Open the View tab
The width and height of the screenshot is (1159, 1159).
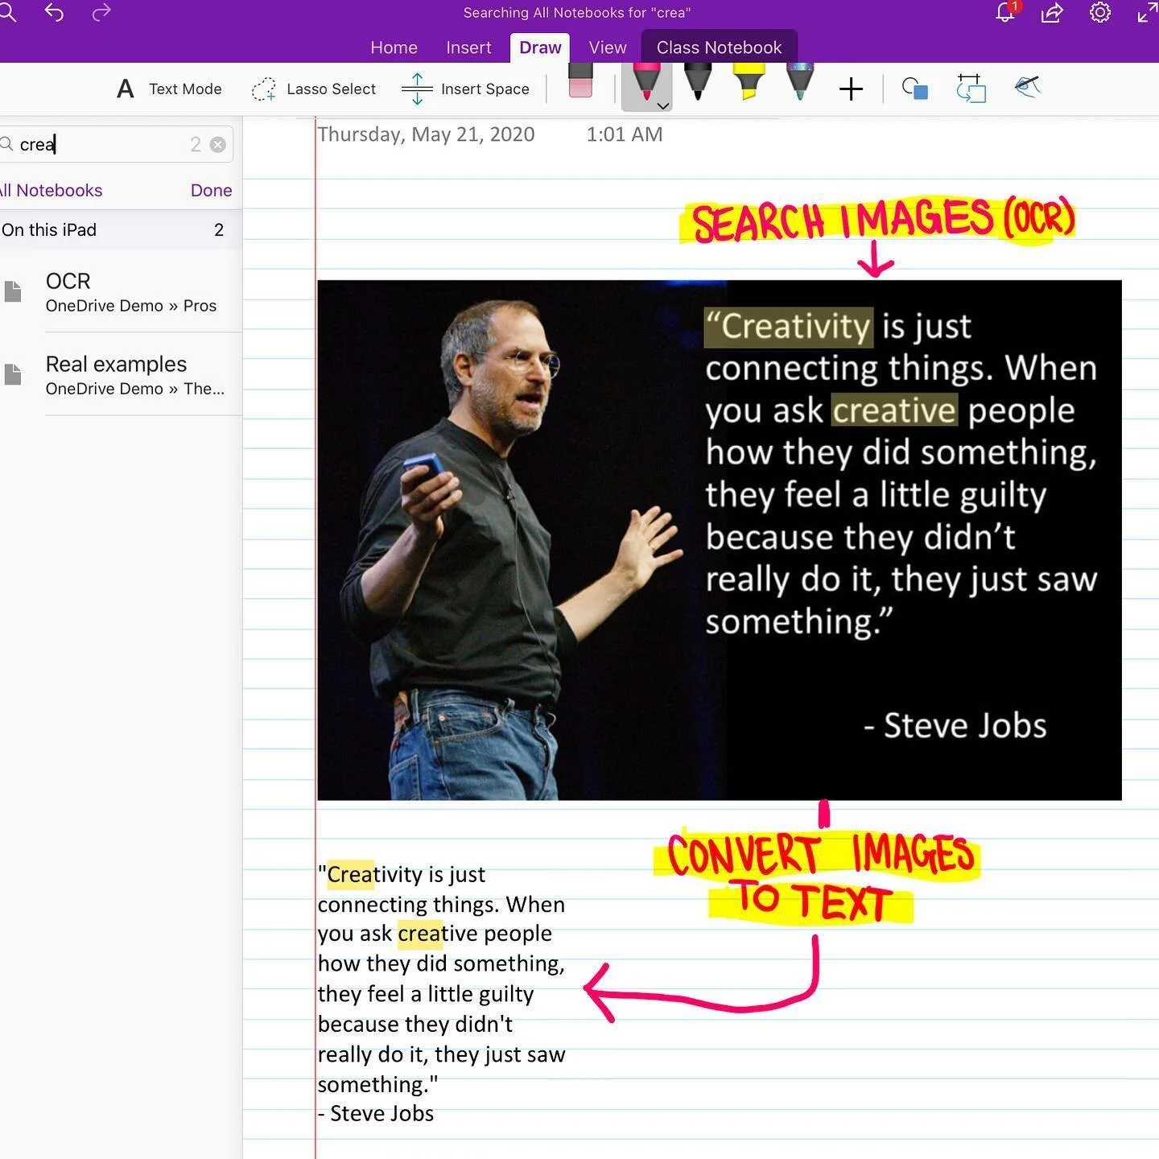pyautogui.click(x=608, y=47)
